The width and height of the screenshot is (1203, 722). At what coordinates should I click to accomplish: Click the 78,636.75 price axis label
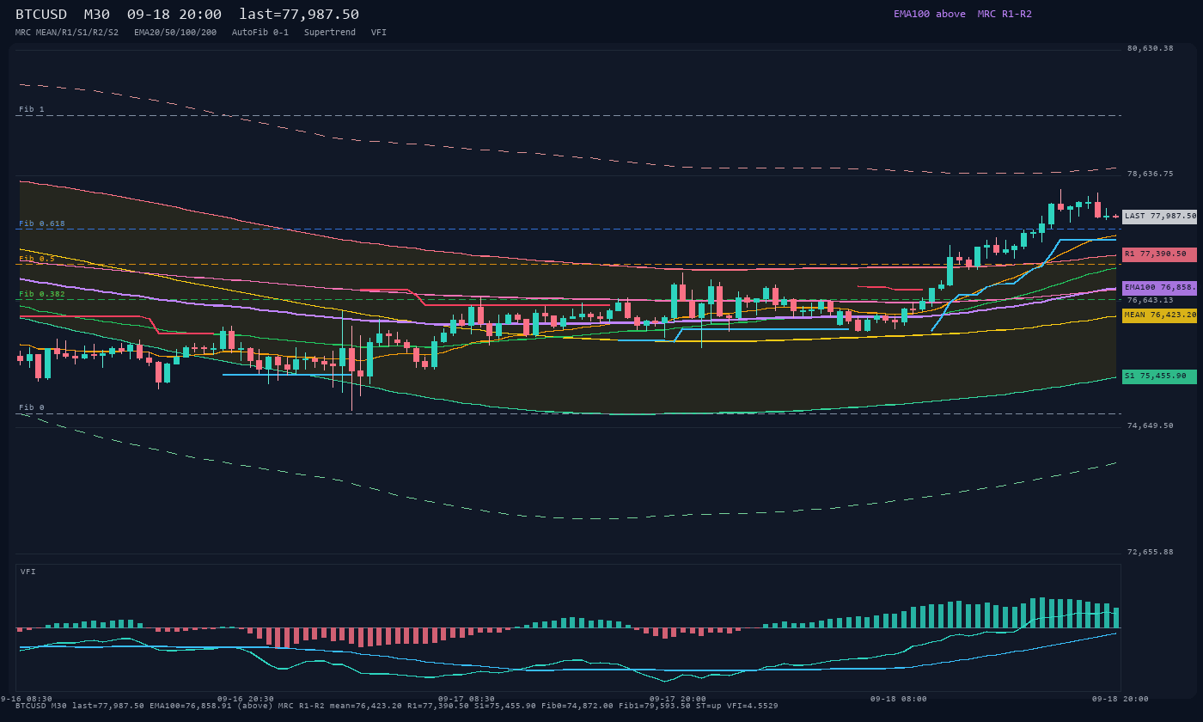click(1150, 174)
